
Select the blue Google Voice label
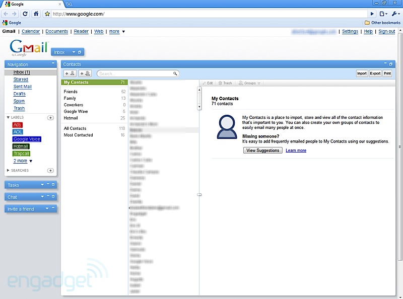[27, 139]
